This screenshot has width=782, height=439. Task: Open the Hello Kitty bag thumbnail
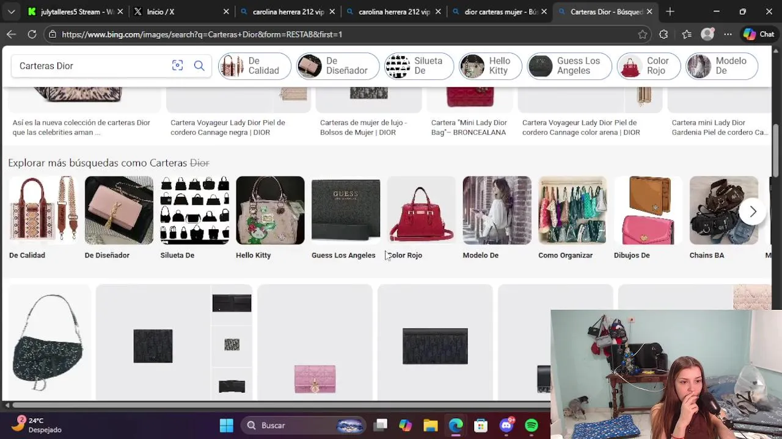coord(270,210)
